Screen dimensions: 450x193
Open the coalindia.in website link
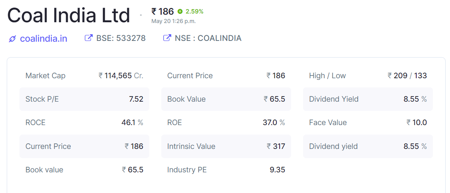click(43, 39)
